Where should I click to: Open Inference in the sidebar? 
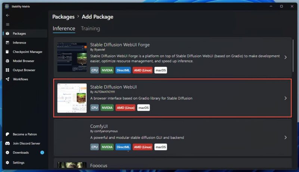[x=25, y=43]
